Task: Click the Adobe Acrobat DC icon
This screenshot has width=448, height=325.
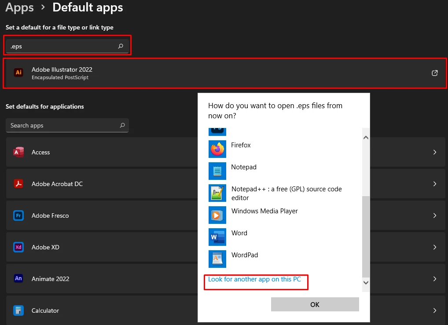Action: [18, 184]
